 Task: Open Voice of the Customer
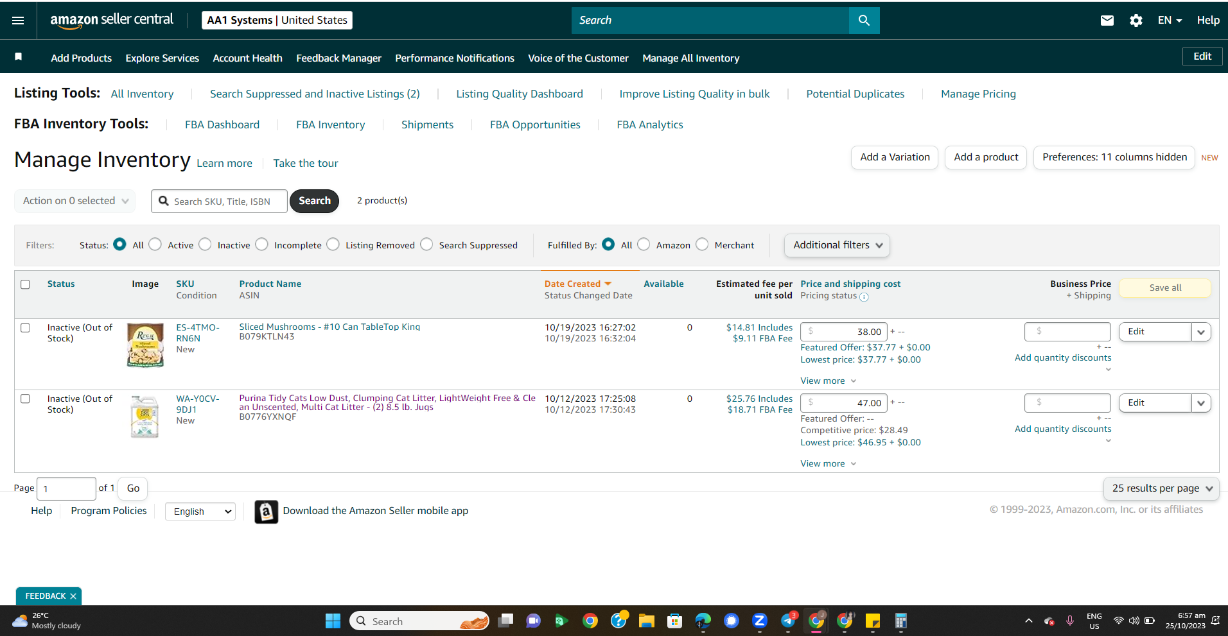click(x=578, y=58)
